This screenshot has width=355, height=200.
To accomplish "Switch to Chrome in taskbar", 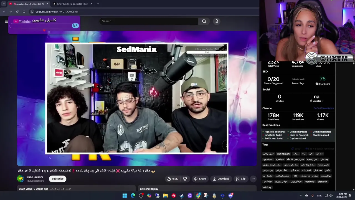I will pos(198,196).
